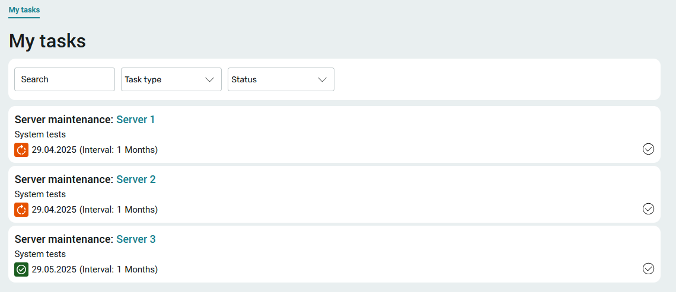The width and height of the screenshot is (676, 292).
Task: Select the My tasks tab
Action: point(24,10)
